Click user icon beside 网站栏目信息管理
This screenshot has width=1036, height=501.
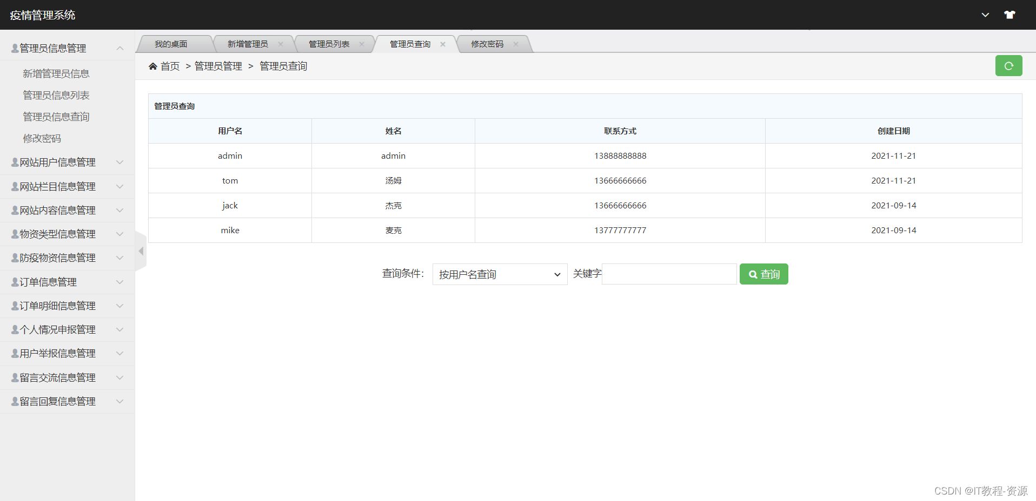click(15, 186)
